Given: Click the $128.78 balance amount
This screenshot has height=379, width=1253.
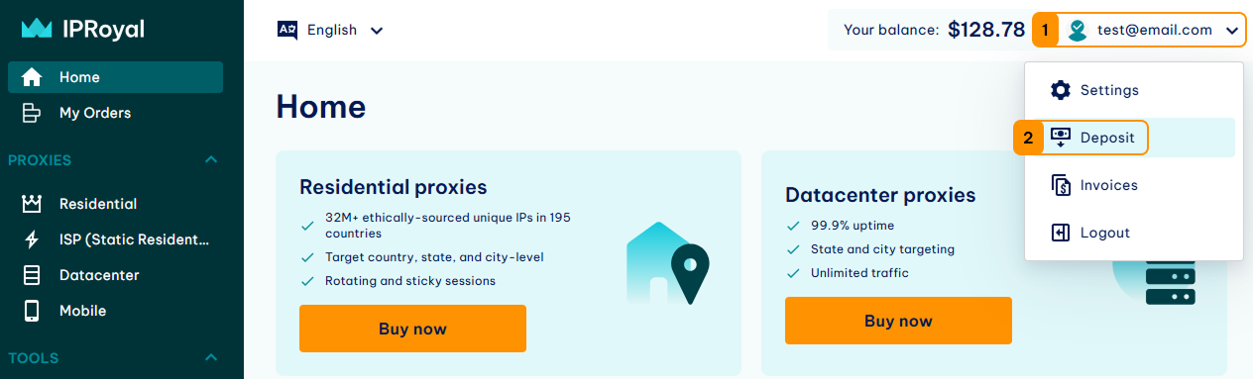Looking at the screenshot, I should [986, 30].
